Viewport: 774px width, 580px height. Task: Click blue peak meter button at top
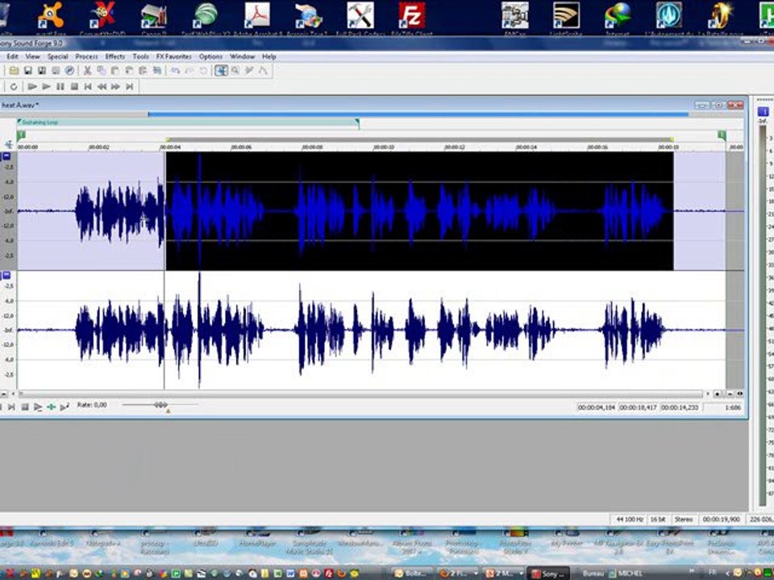pyautogui.click(x=763, y=112)
